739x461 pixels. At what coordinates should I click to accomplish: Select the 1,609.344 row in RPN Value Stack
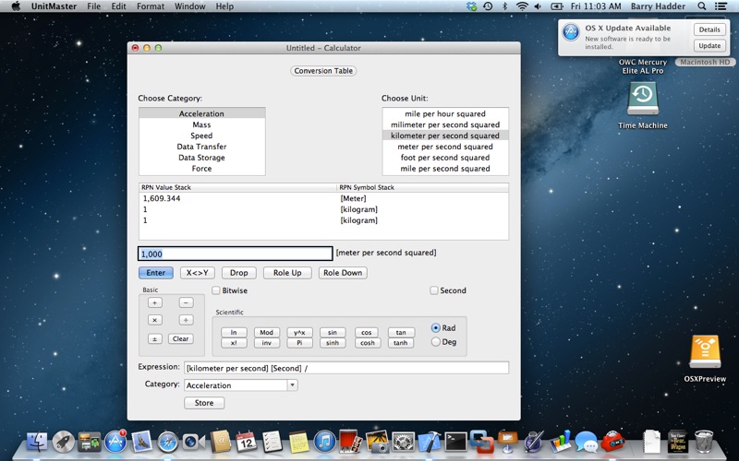coord(323,198)
